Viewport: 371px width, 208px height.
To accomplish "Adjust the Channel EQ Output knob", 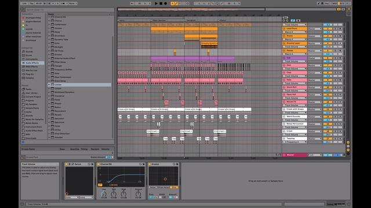I will coord(138,194).
